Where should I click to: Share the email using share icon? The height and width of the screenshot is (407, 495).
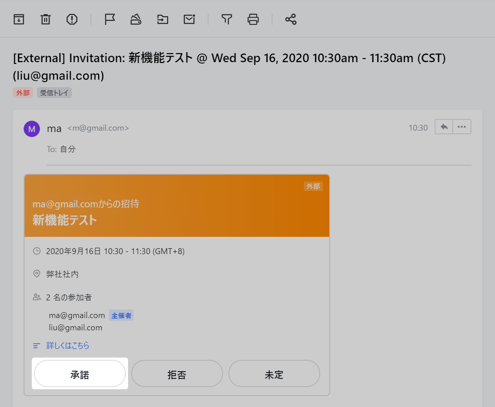291,19
